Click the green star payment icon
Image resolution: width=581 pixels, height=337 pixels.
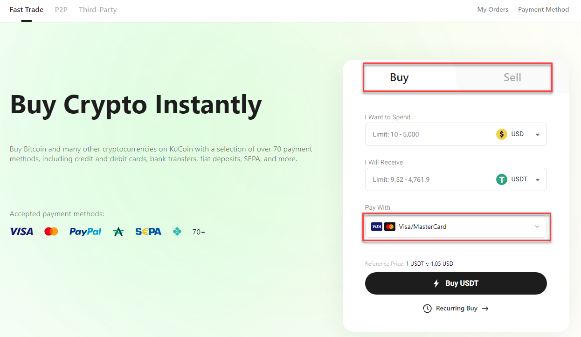point(118,232)
